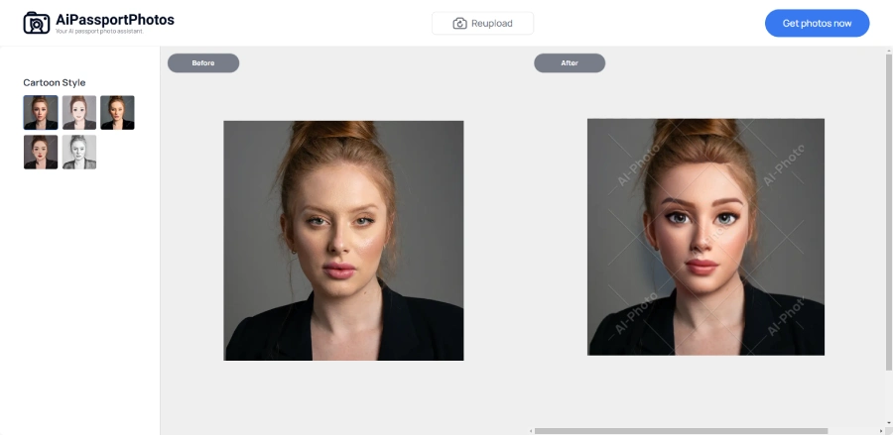Click the original Before photo

click(x=343, y=241)
